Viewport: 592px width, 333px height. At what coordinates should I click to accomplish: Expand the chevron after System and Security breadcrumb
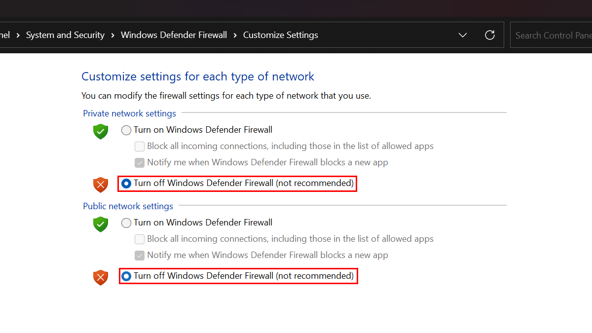click(112, 35)
